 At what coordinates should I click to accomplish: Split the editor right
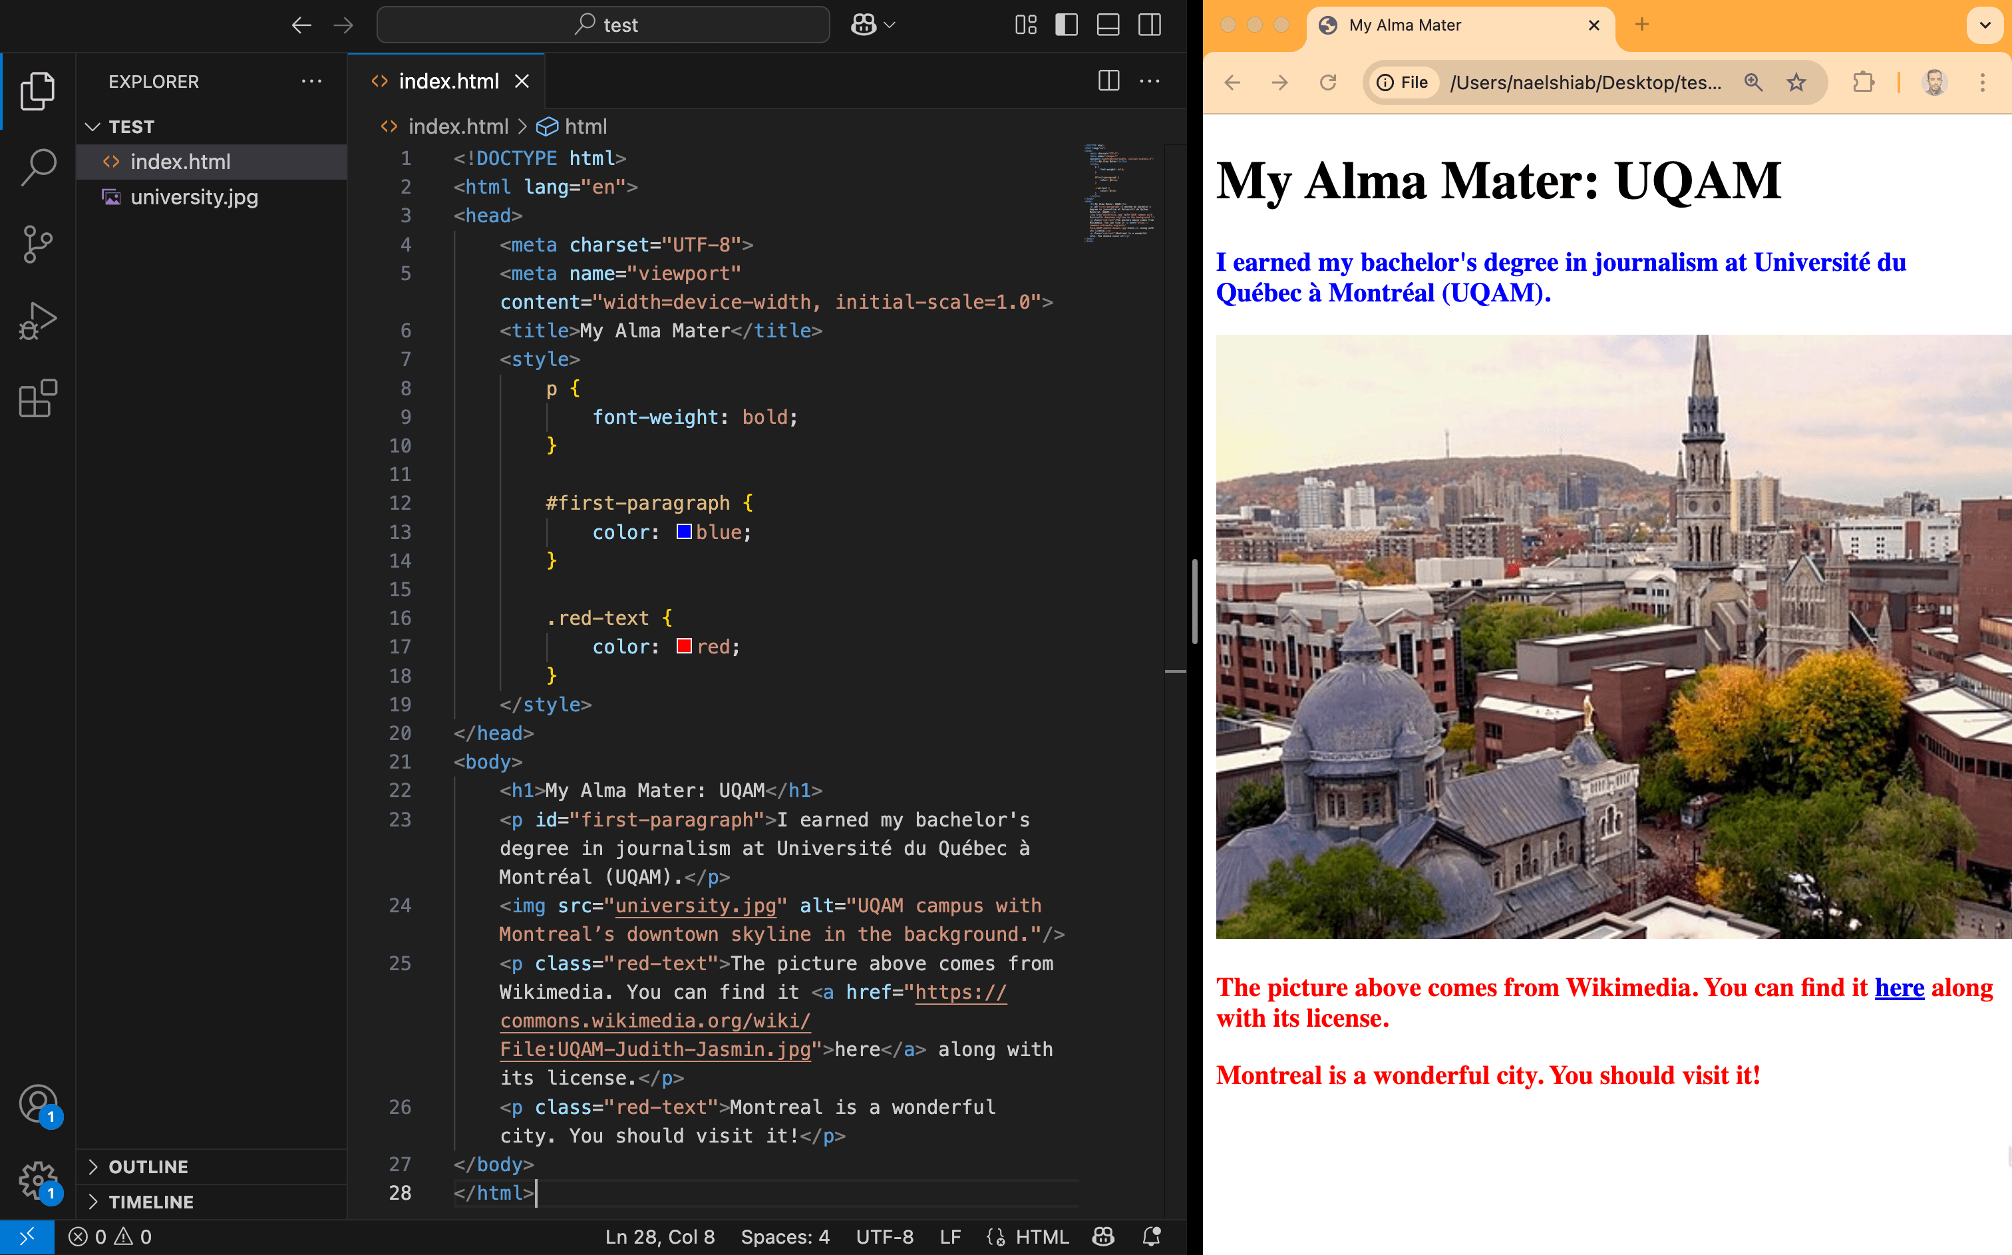point(1108,81)
